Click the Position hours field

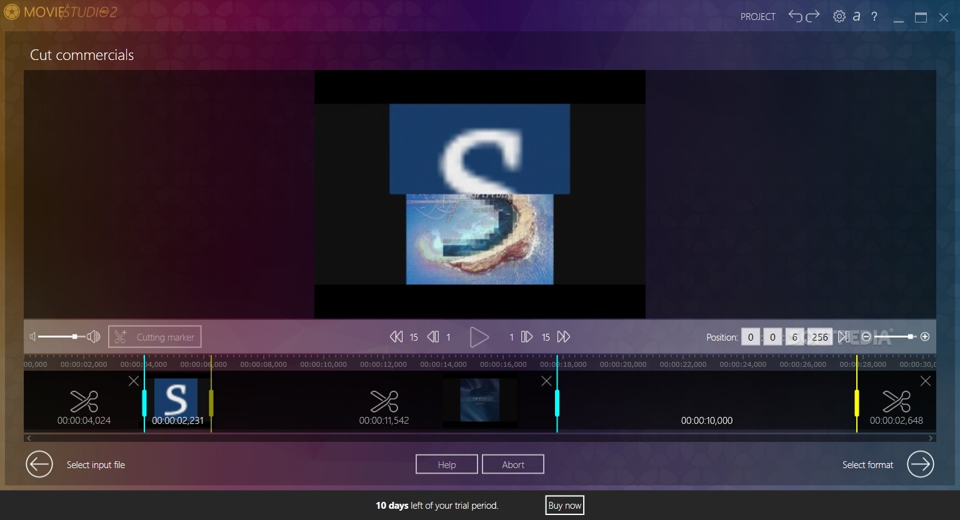coord(751,337)
